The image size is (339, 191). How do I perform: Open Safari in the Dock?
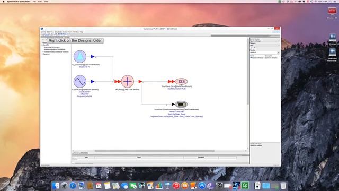[x=73, y=186]
